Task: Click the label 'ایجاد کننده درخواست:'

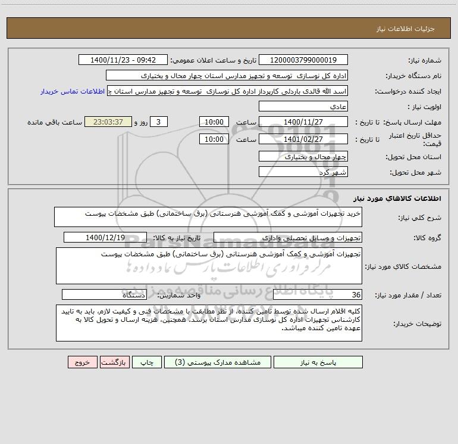Action: [x=408, y=92]
